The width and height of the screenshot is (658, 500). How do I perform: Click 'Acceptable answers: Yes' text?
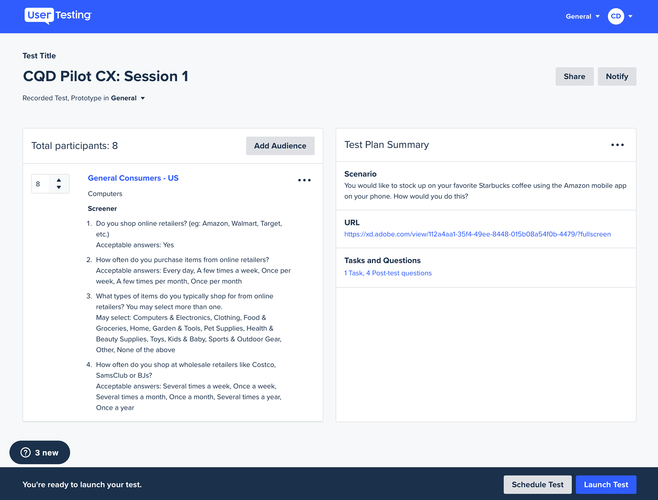click(x=135, y=245)
